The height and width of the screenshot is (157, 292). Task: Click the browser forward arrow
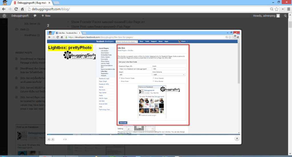(10, 9)
